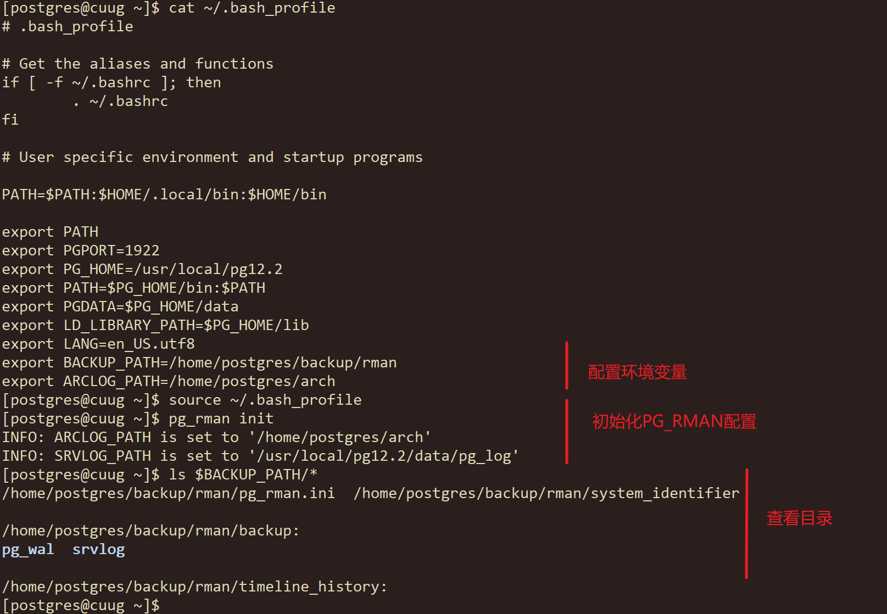Click the timeline_history directory line
887x614 pixels.
point(195,587)
